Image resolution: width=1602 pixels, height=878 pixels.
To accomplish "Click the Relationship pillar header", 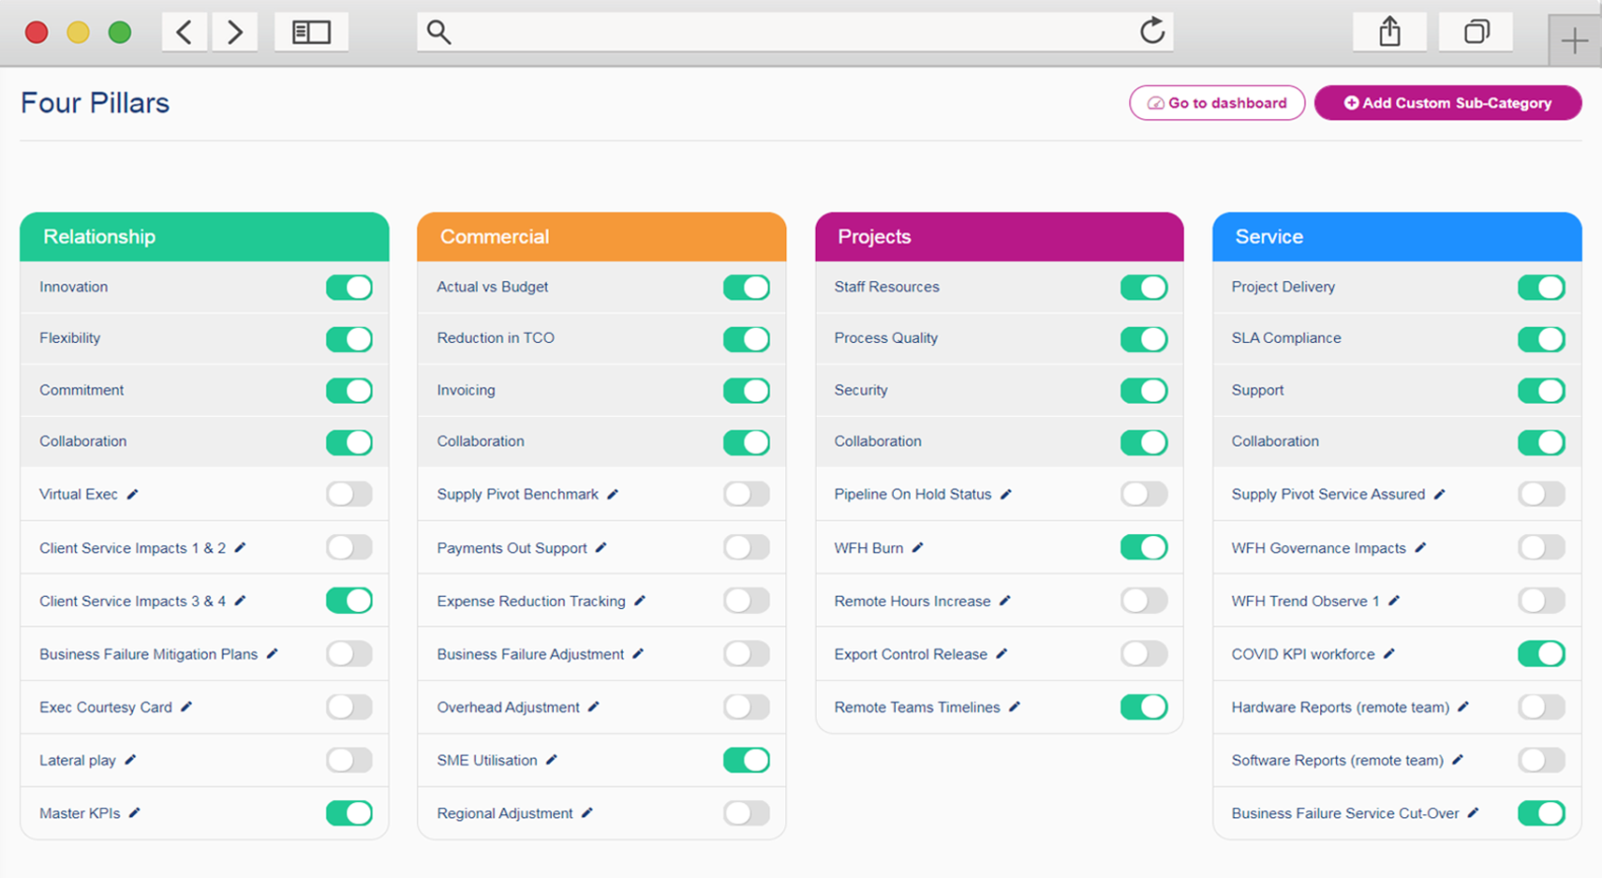I will 204,237.
